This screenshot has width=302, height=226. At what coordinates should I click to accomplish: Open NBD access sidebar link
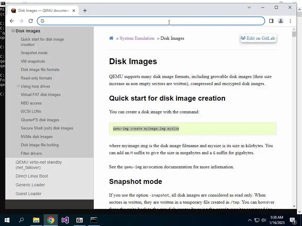click(31, 103)
